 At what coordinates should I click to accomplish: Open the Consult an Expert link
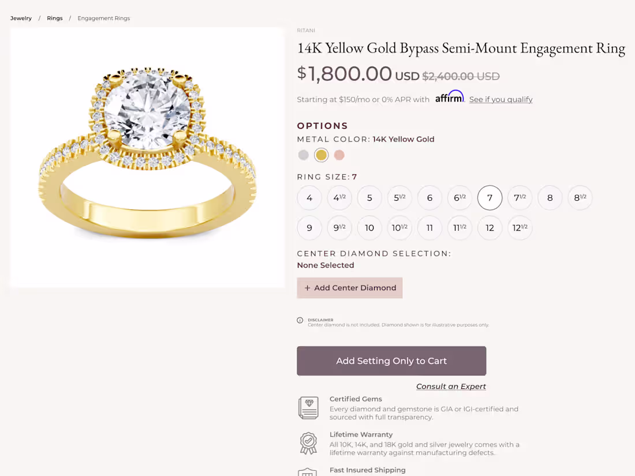coord(451,386)
